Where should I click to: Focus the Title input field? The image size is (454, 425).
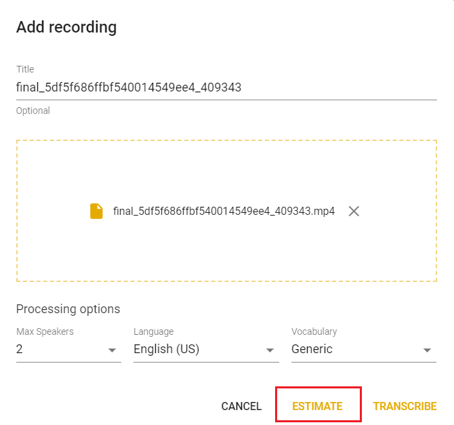(x=226, y=87)
